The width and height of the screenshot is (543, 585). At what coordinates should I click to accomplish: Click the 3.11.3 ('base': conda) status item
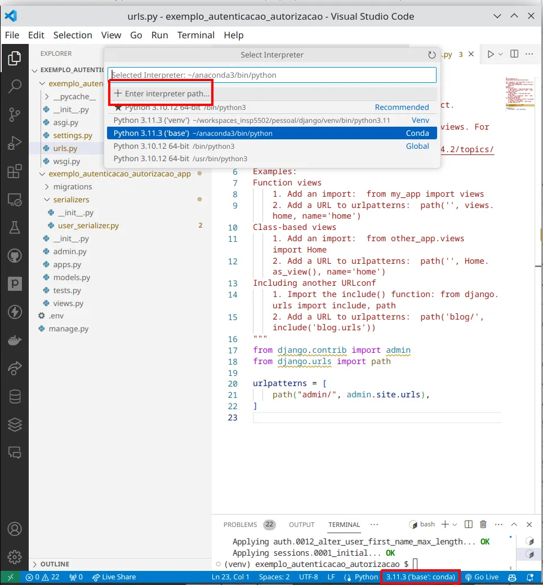point(420,577)
